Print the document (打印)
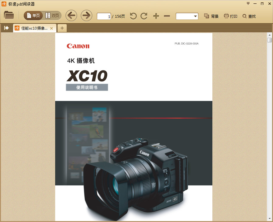273x222 pixels. 231,16
